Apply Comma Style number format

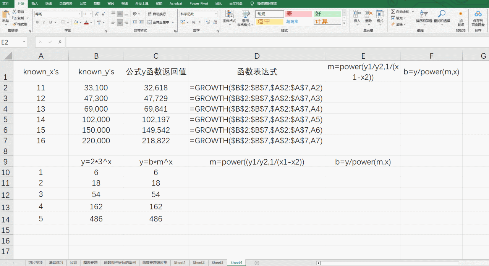pos(200,22)
